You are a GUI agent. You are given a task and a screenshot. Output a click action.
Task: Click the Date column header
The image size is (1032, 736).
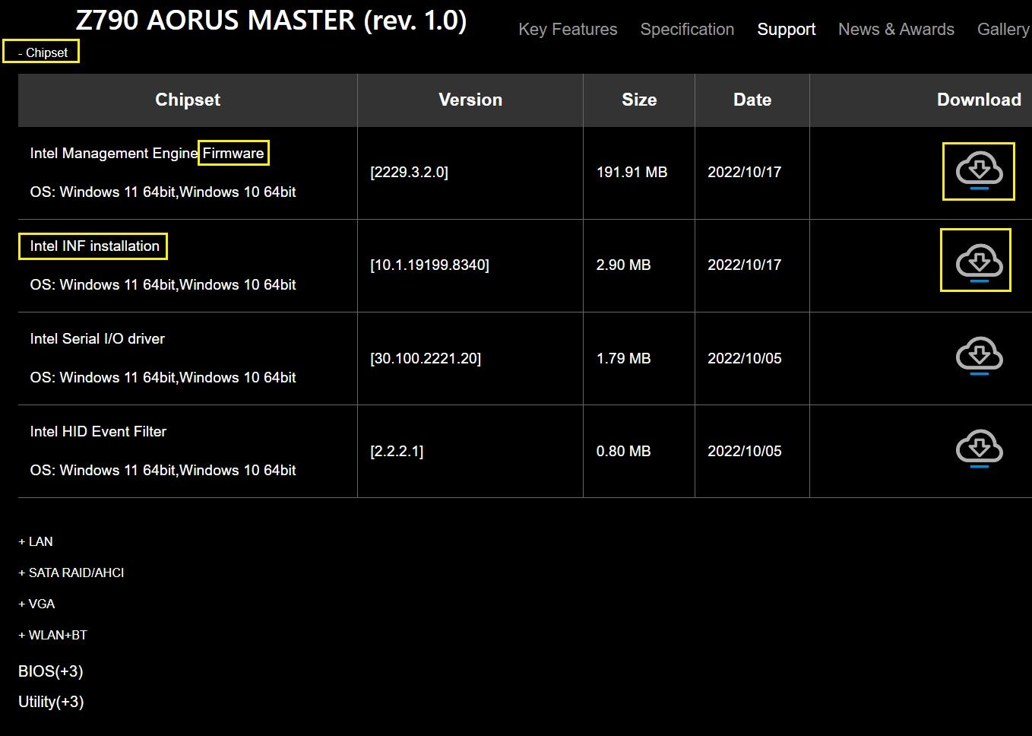(x=752, y=100)
